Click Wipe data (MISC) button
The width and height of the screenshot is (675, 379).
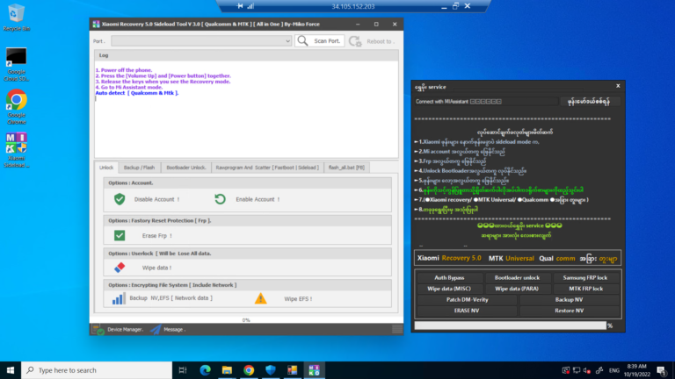(x=449, y=289)
